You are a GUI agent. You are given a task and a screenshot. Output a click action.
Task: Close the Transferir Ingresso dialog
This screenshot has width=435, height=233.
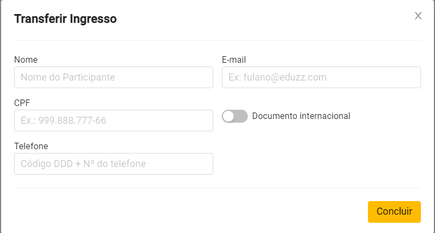coord(418,16)
